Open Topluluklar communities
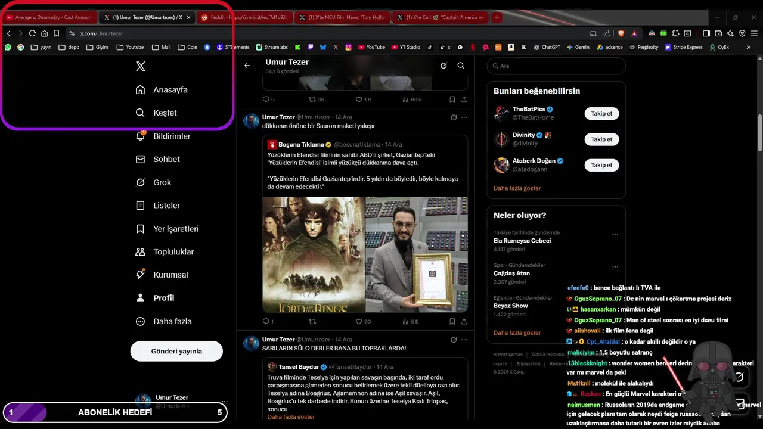 (165, 251)
